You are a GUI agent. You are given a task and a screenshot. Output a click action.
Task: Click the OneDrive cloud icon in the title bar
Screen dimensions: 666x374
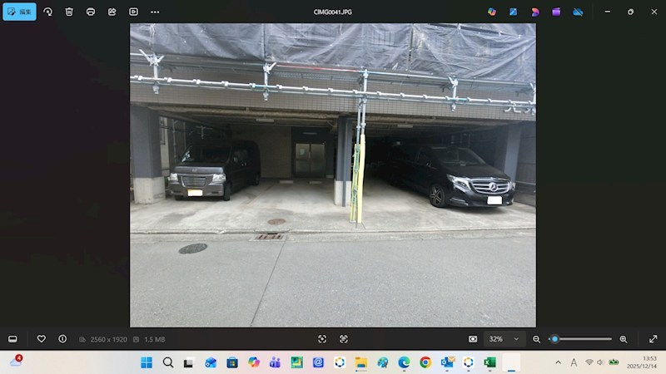(x=578, y=12)
